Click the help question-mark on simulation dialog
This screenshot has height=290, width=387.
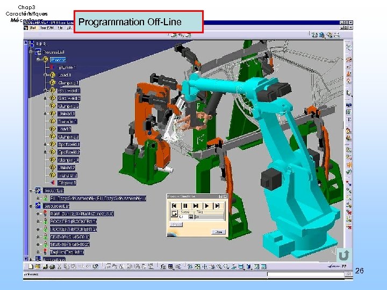[221, 197]
